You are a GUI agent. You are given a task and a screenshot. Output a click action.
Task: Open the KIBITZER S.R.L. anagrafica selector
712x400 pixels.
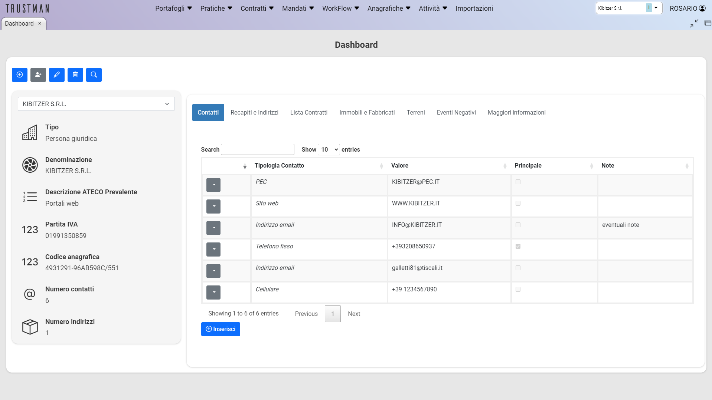tap(96, 104)
